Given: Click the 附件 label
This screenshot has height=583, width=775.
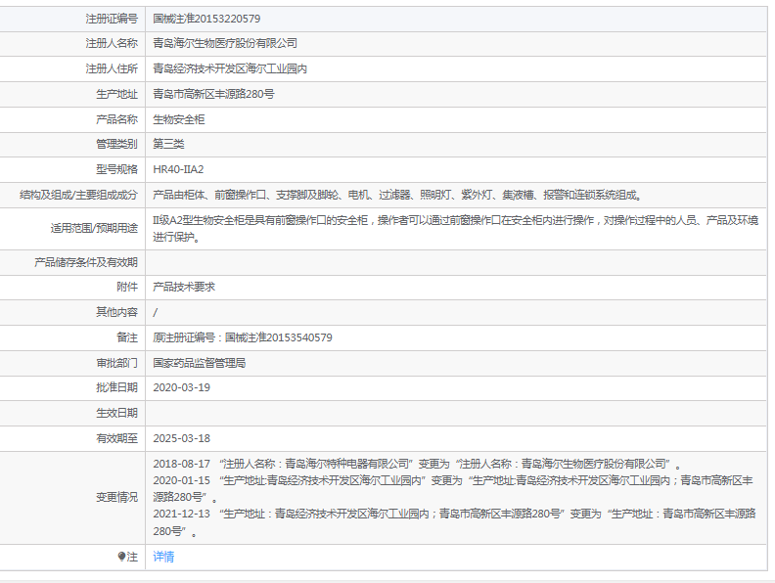Looking at the screenshot, I should [127, 287].
